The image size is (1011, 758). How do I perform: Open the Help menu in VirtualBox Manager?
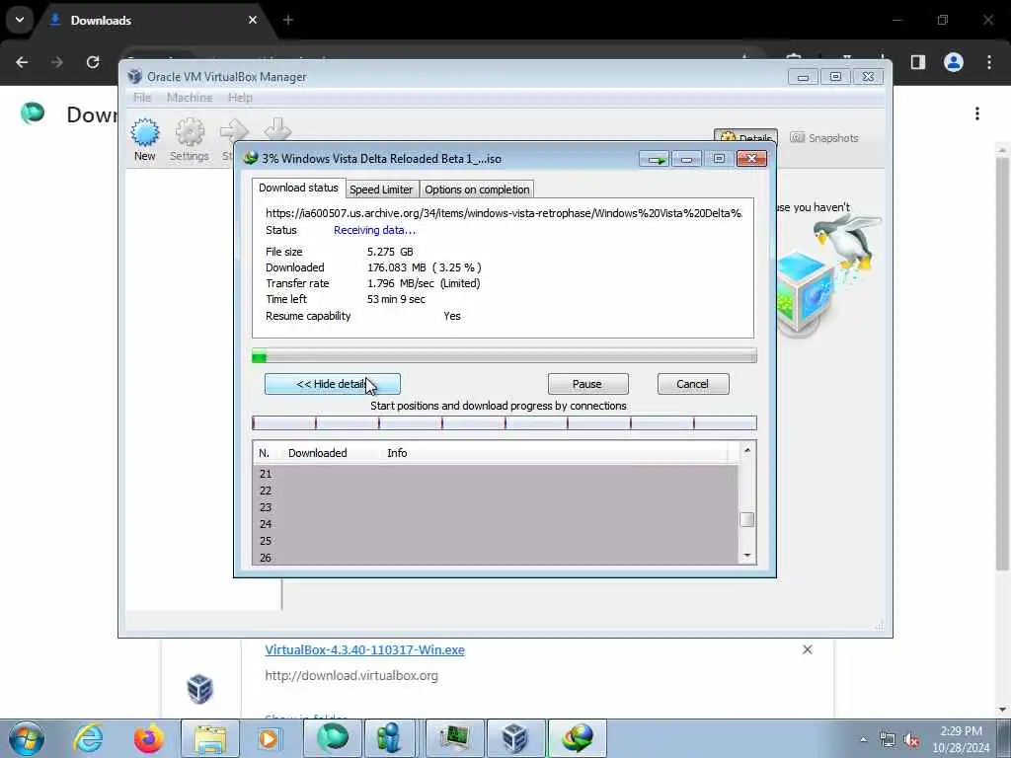coord(240,98)
